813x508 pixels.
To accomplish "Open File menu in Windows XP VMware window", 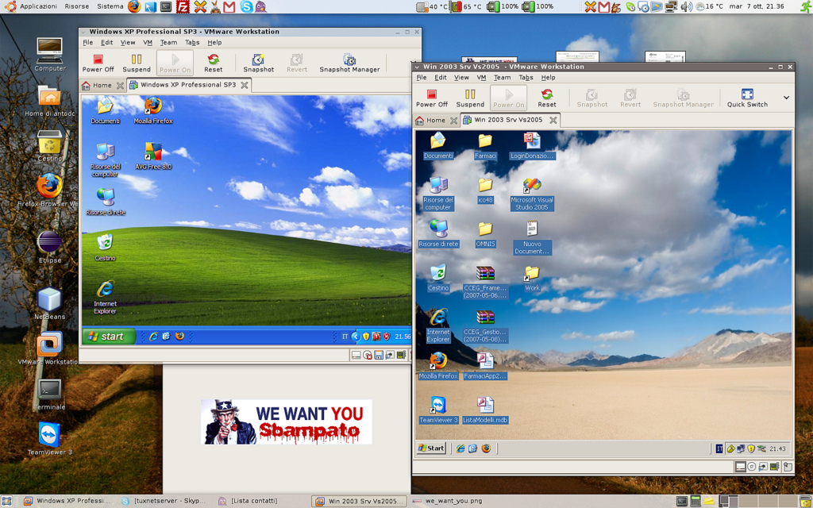I will (88, 43).
